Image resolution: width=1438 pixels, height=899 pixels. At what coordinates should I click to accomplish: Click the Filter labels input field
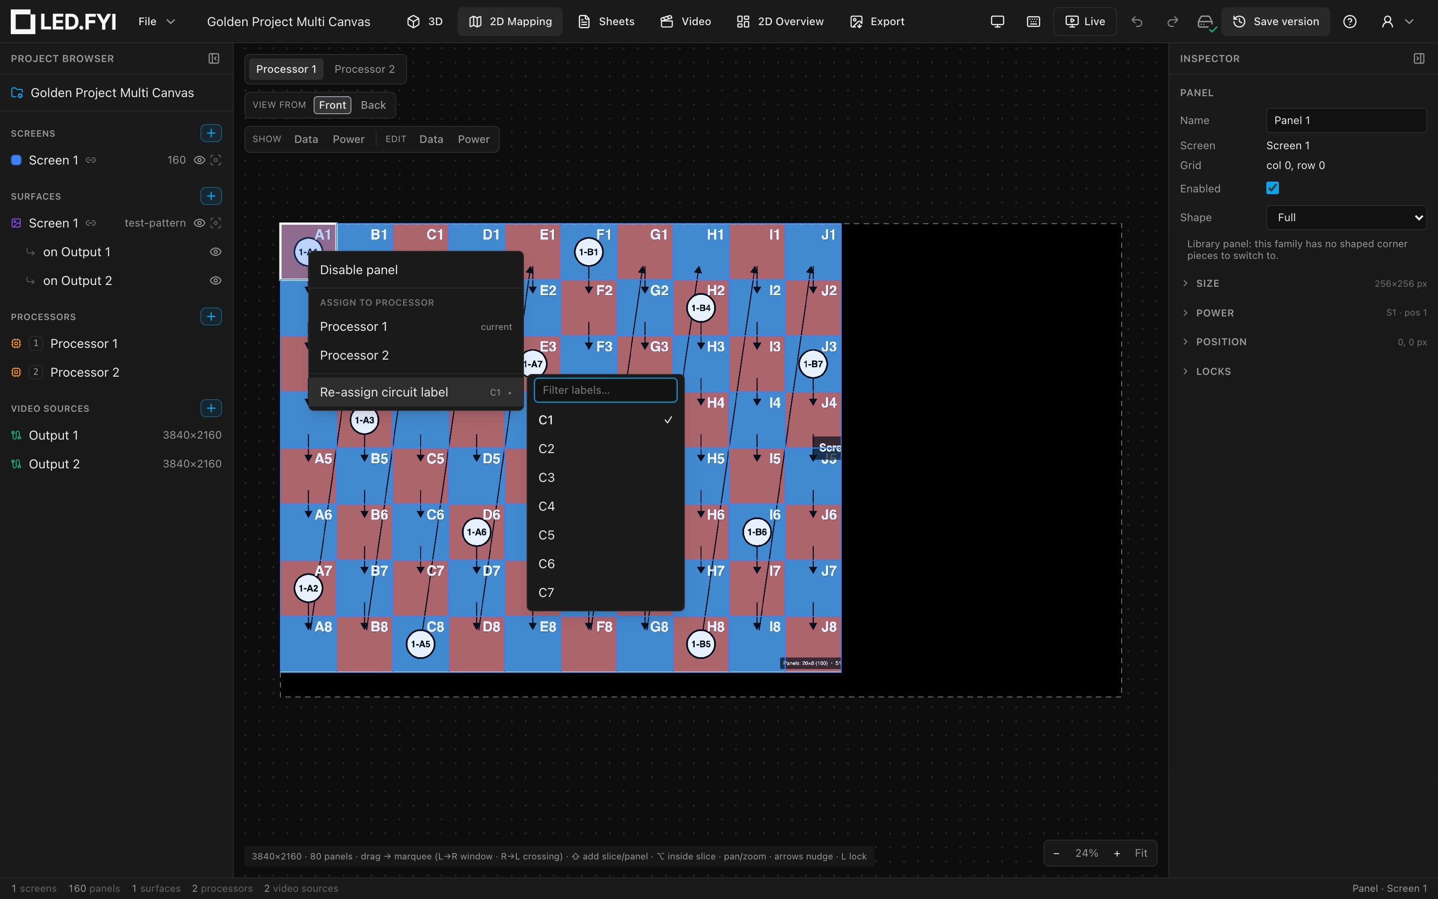605,390
